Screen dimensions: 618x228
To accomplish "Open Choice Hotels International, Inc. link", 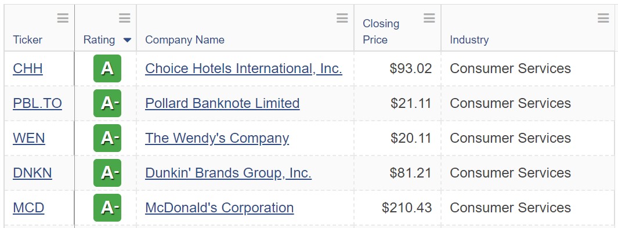I will pos(244,68).
